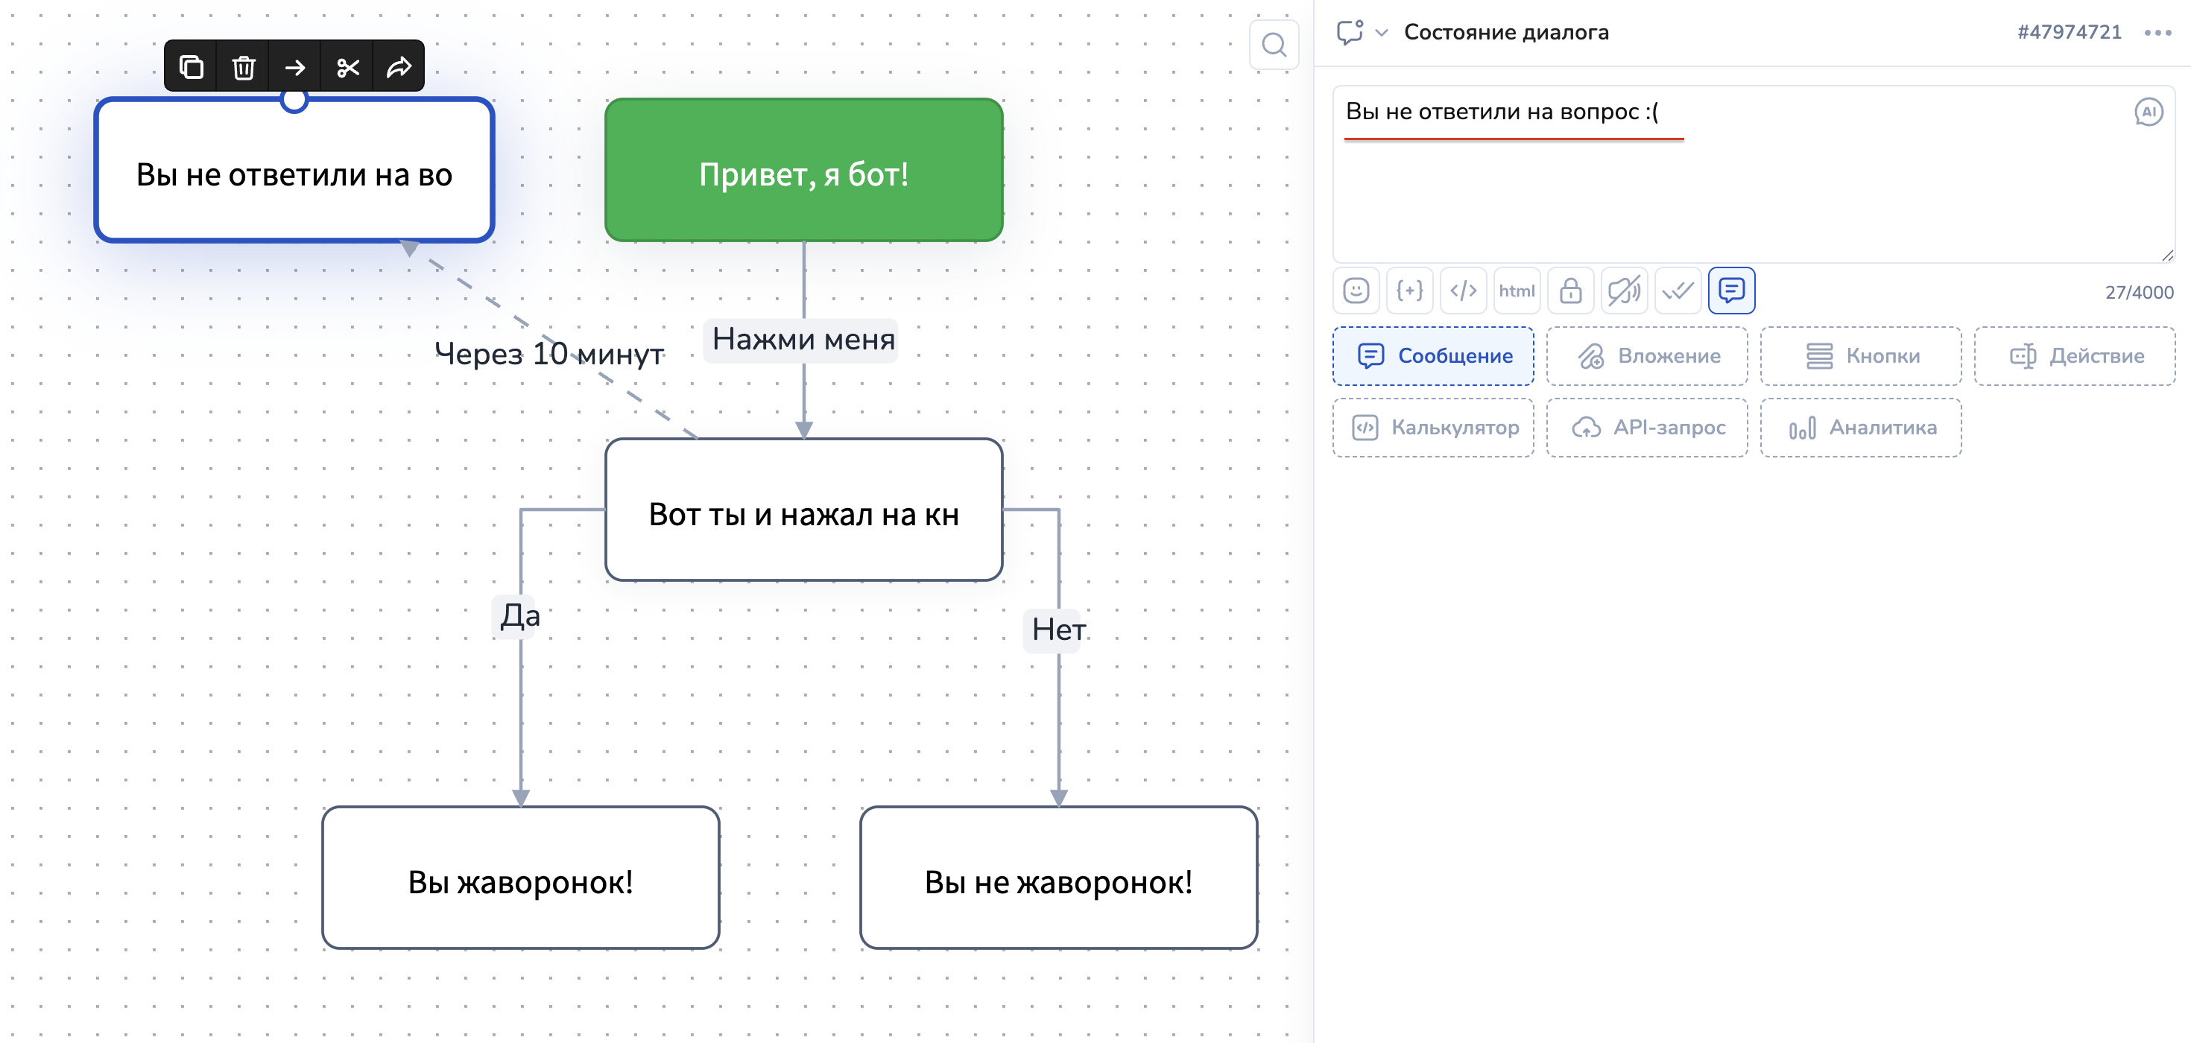Toggle silent notification crossed-speaker button
Viewport: 2191px width, 1043px height.
(1624, 291)
